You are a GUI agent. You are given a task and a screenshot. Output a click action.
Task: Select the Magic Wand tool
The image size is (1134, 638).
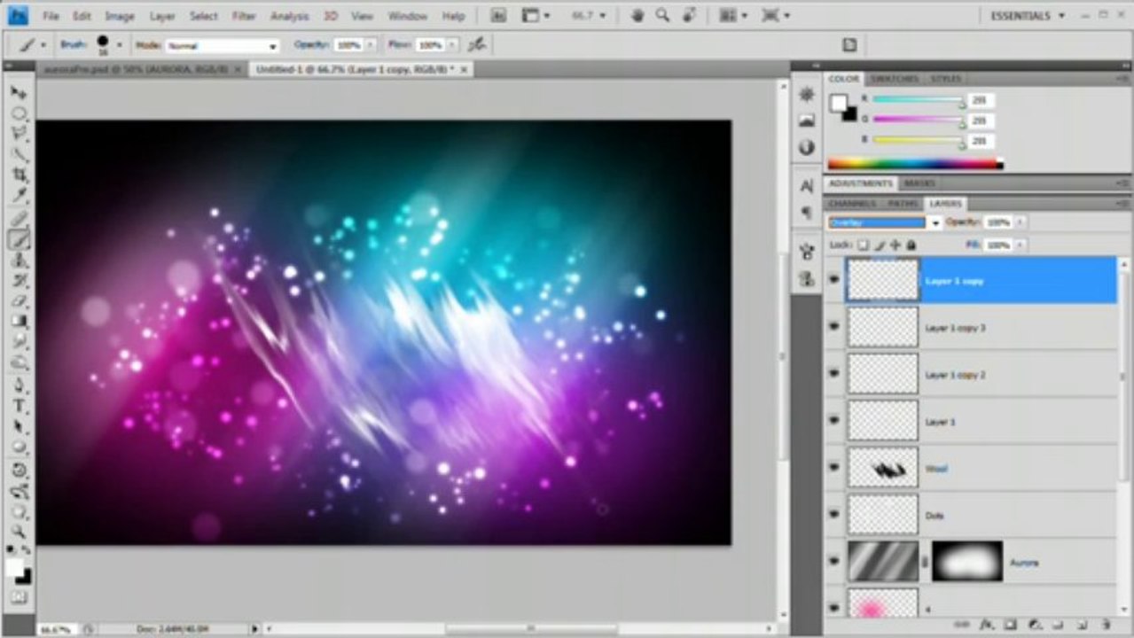(x=19, y=154)
